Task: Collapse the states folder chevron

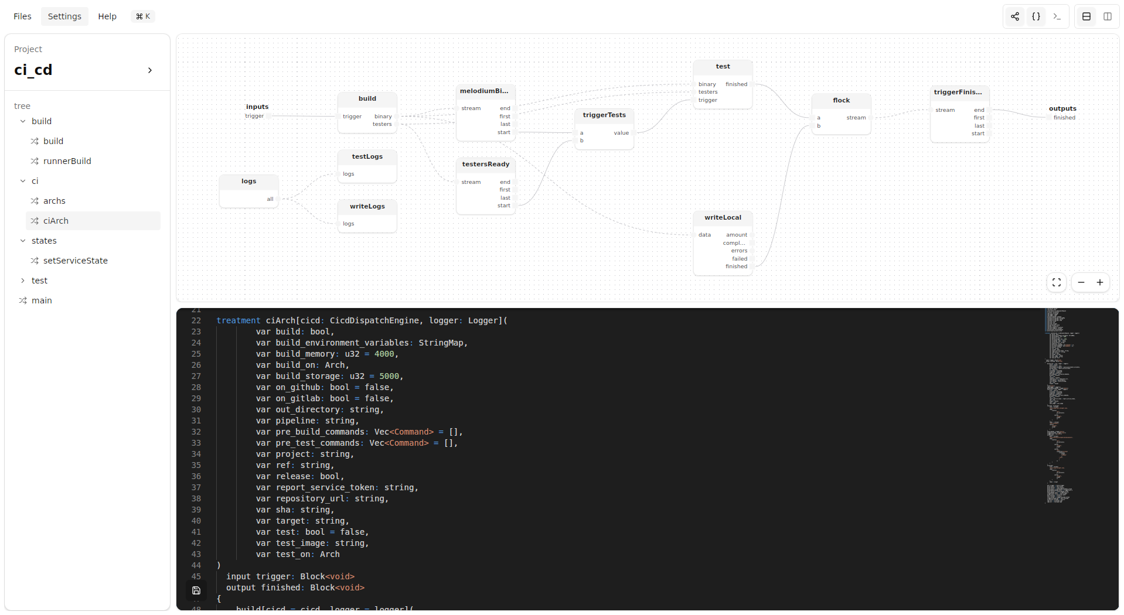Action: coord(23,241)
